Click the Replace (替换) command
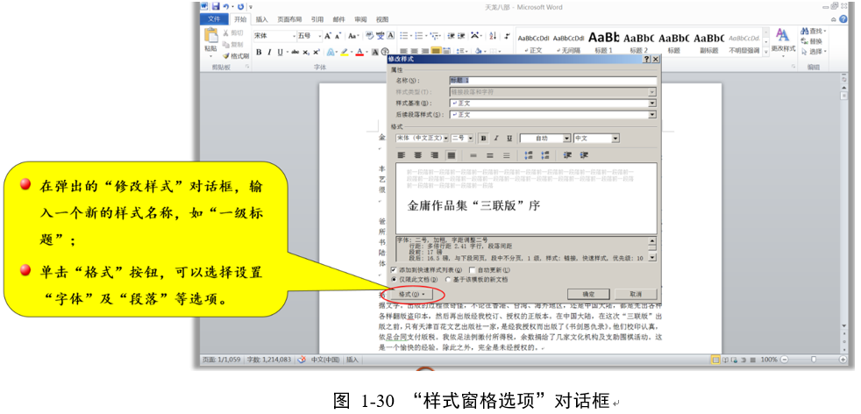The height and width of the screenshot is (414, 861). point(812,42)
